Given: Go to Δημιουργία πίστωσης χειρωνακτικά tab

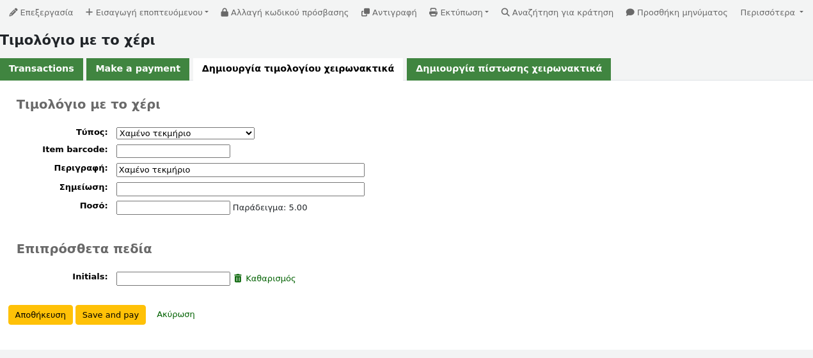Looking at the screenshot, I should [x=509, y=69].
